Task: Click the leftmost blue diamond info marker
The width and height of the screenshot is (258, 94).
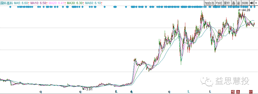Action: pos(10,7)
